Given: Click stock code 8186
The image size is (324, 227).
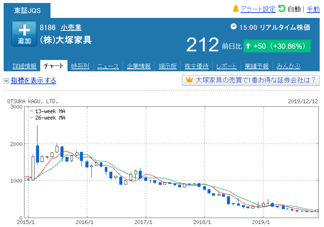Looking at the screenshot, I should [48, 28].
